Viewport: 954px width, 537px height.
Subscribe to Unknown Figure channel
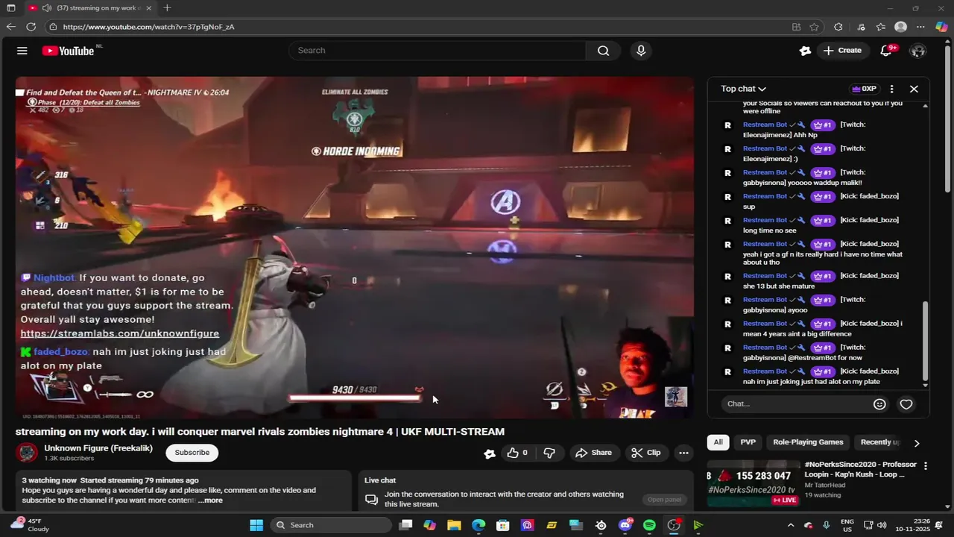(x=192, y=453)
